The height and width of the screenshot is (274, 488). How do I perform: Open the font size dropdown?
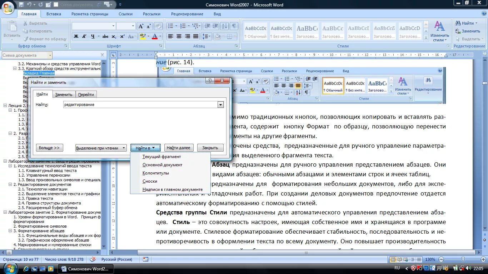pos(133,26)
